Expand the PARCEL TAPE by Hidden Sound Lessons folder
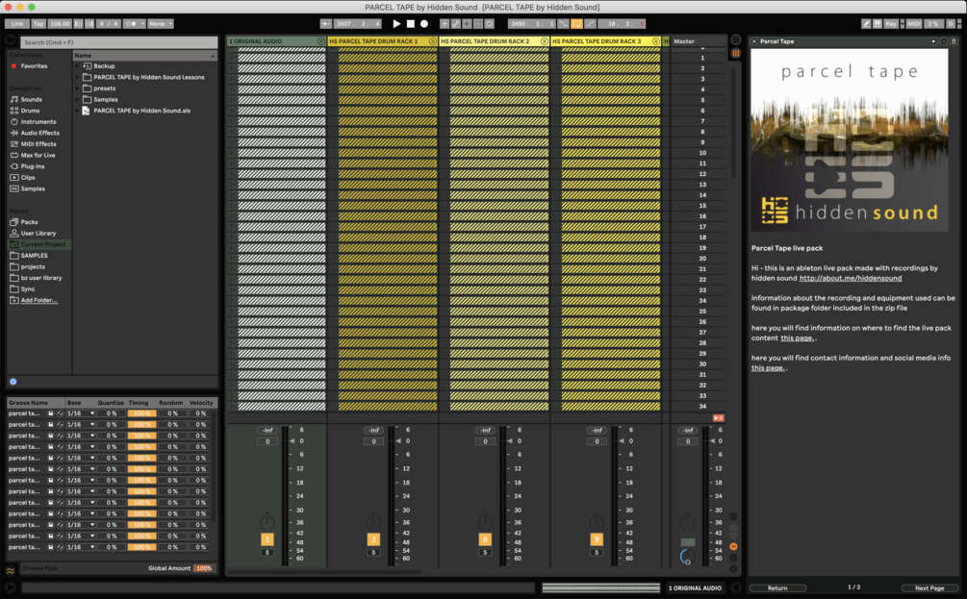This screenshot has width=967, height=599. [78, 77]
